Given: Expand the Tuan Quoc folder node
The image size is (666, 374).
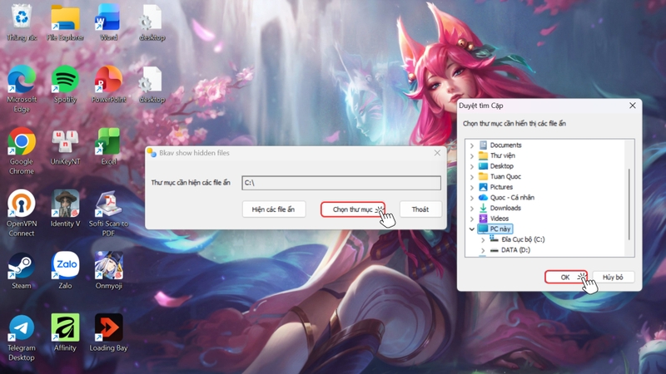Looking at the screenshot, I should [471, 176].
